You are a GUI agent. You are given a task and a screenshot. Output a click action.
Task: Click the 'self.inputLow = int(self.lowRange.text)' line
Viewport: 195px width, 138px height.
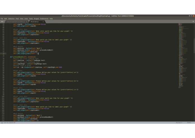(x=29, y=60)
